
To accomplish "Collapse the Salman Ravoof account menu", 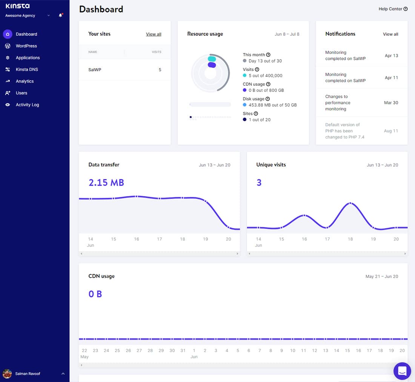I will [63, 373].
